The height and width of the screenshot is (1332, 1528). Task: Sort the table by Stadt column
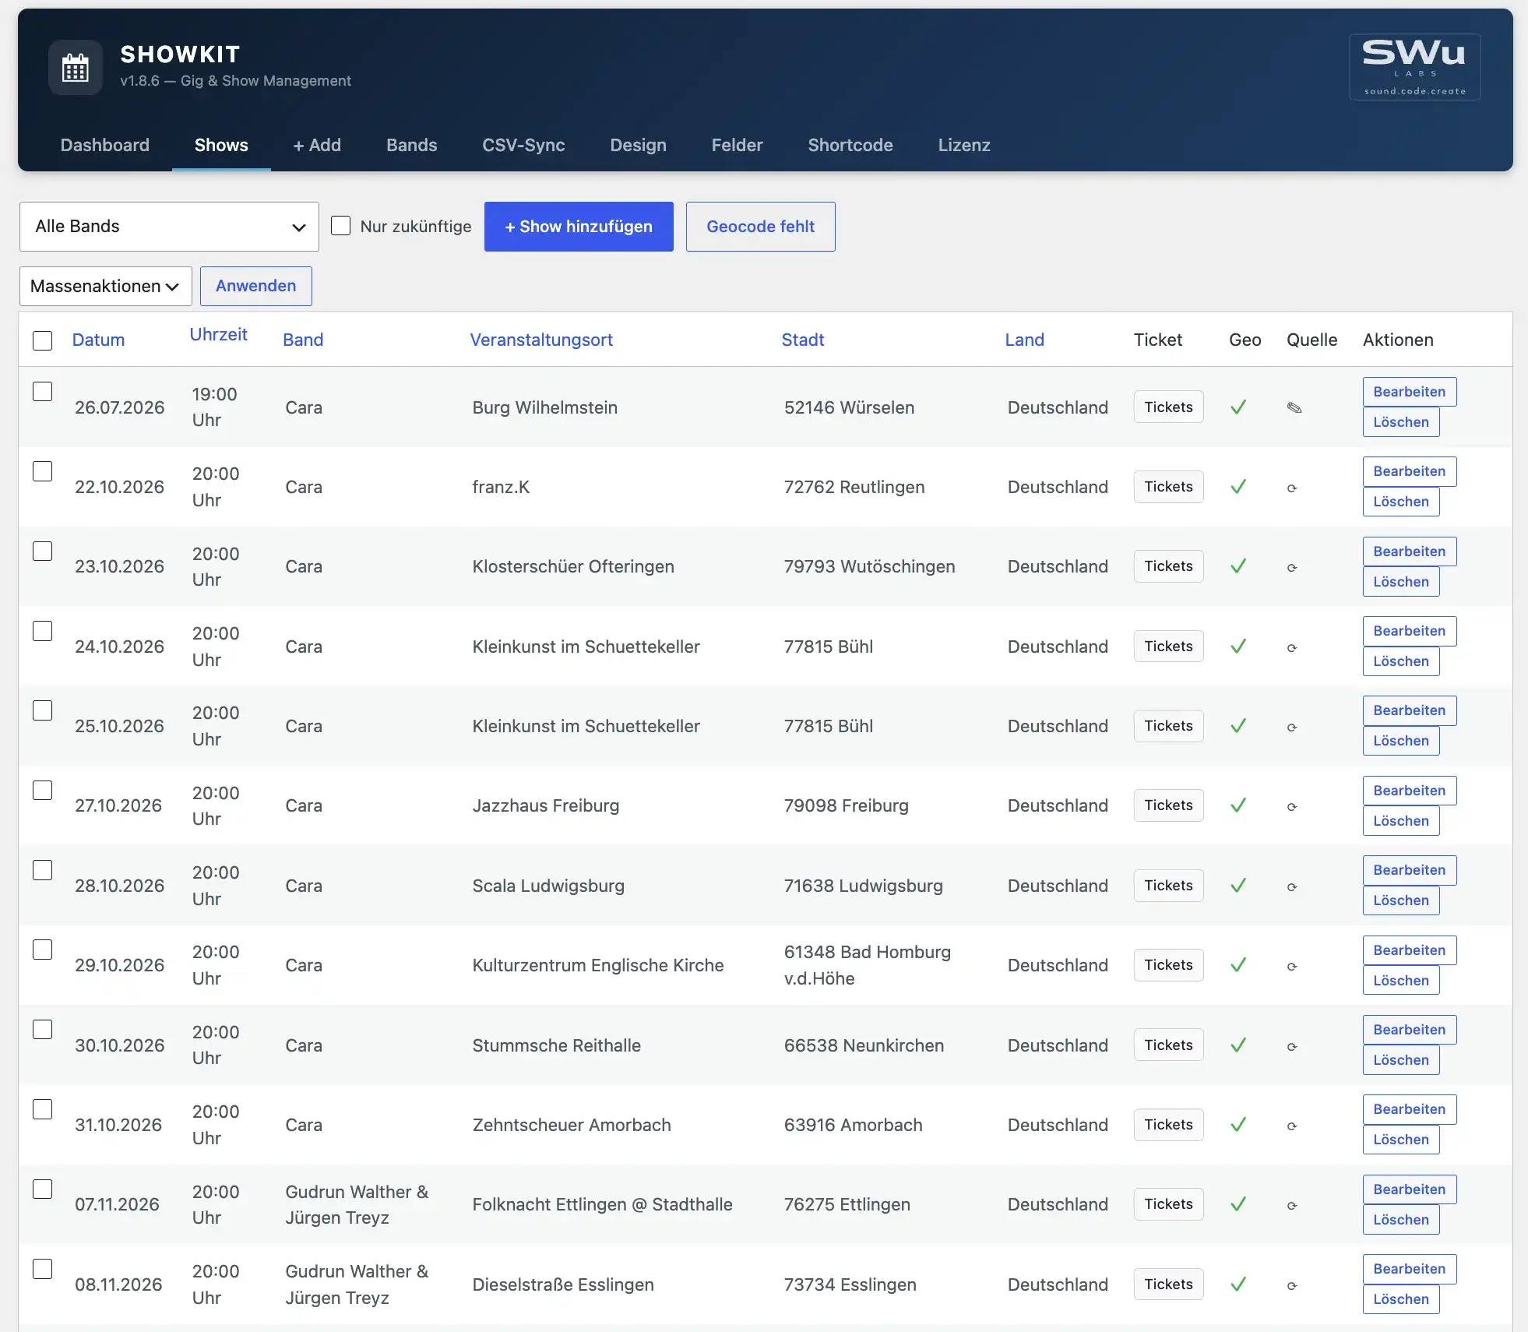(x=803, y=340)
